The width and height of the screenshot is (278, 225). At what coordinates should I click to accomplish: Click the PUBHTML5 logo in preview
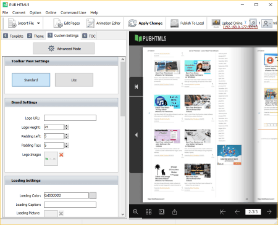(x=150, y=38)
